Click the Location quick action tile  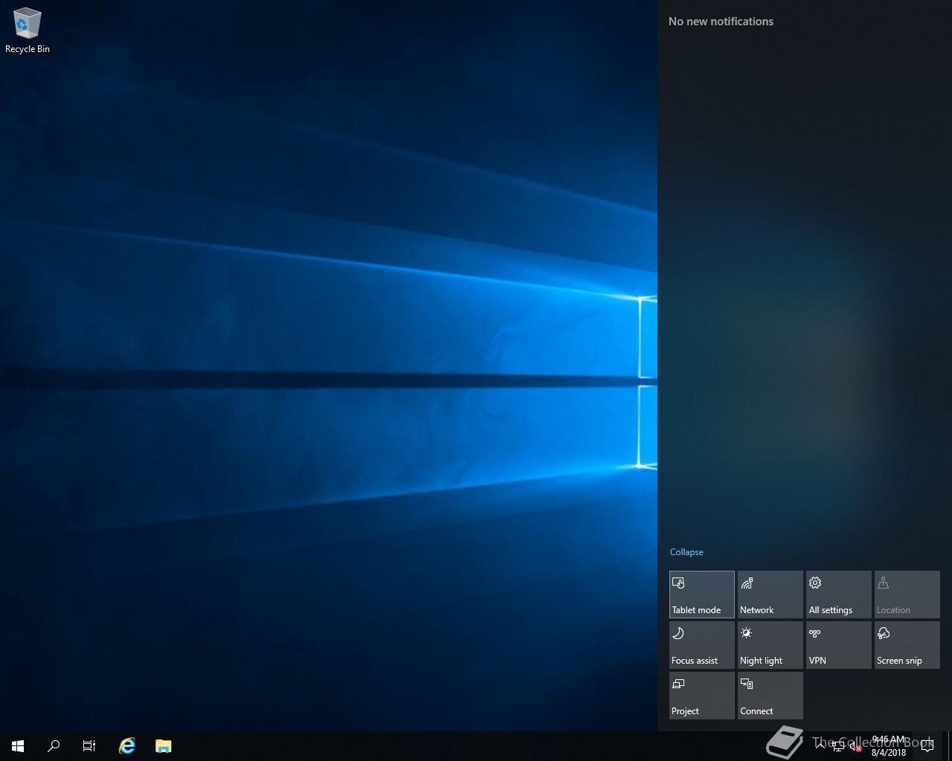(x=907, y=594)
